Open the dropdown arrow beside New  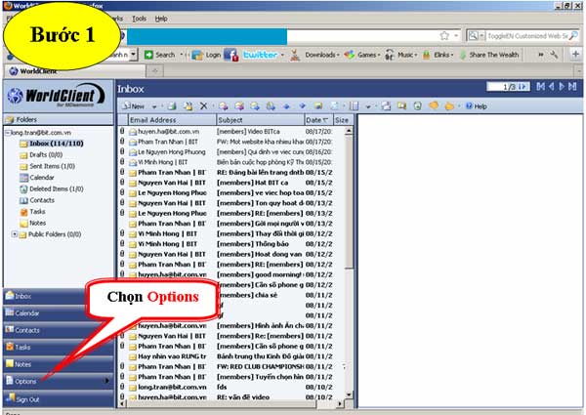(154, 106)
